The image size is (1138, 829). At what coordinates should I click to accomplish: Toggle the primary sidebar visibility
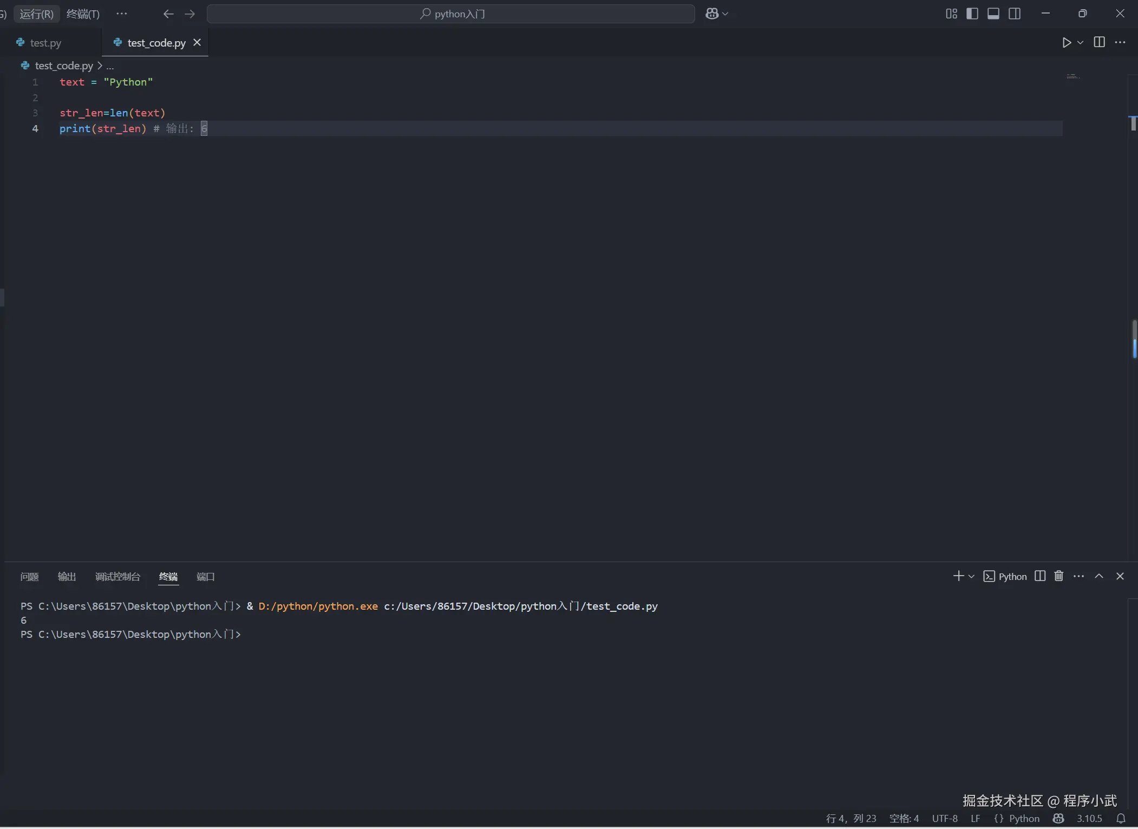[x=972, y=14]
